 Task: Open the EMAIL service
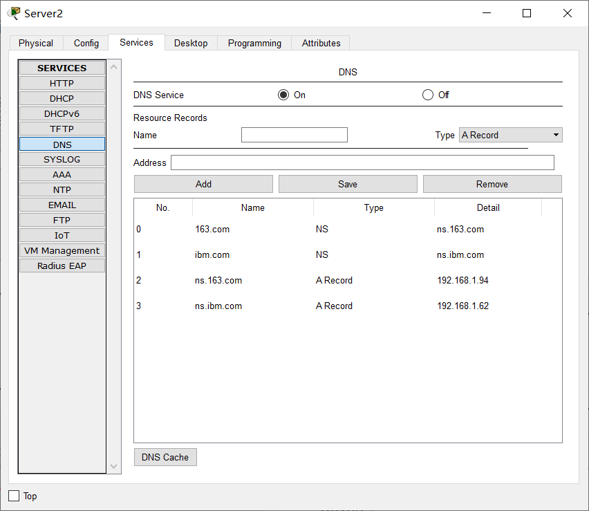pos(62,205)
